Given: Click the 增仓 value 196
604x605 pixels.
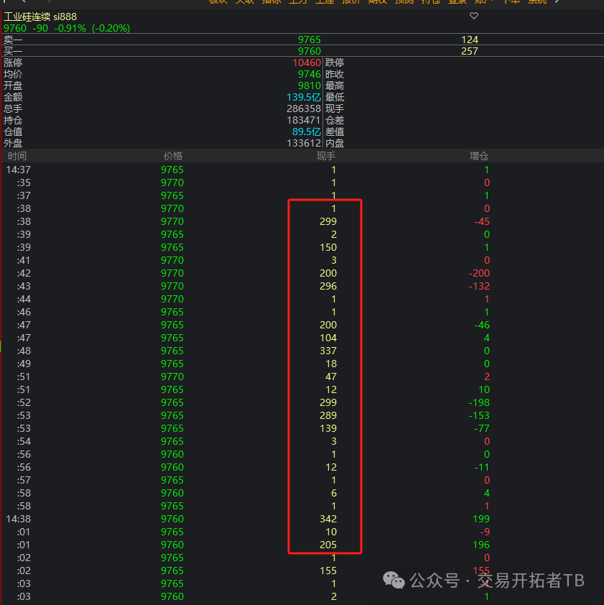Looking at the screenshot, I should click(481, 545).
